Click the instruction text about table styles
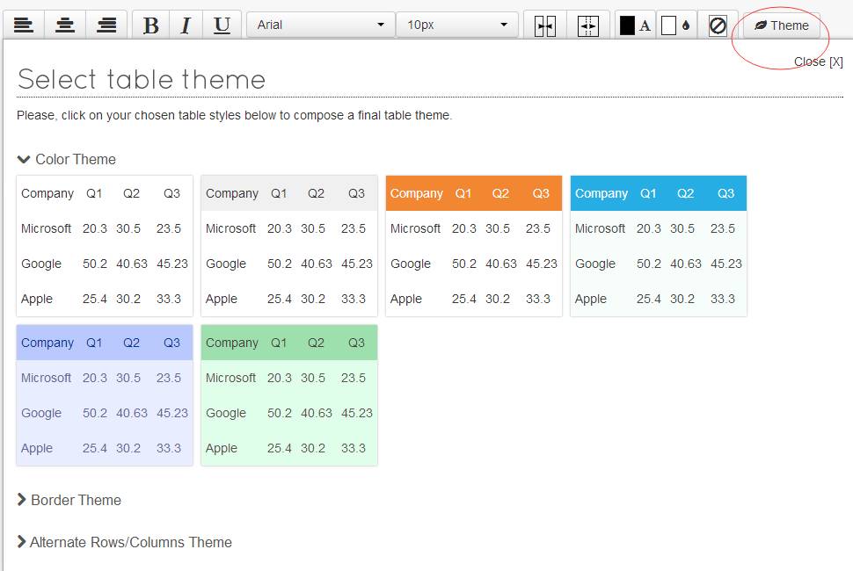Screen dimensions: 853x571 235,115
